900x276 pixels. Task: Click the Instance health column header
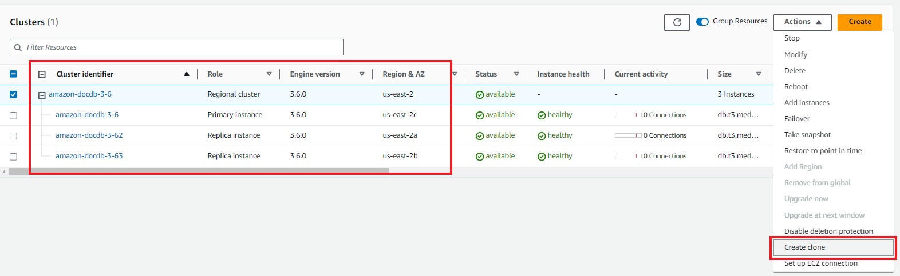(x=563, y=74)
